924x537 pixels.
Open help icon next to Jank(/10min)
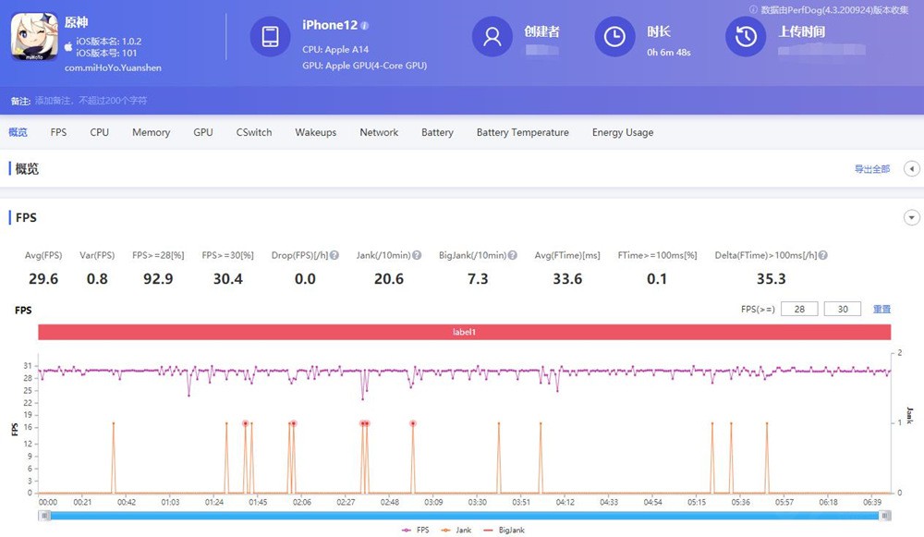tap(417, 256)
